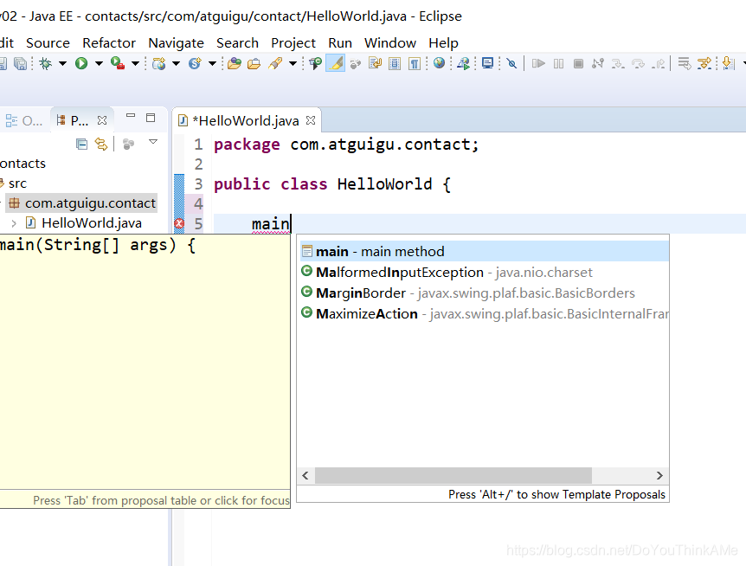Click the Step Return icon

pyautogui.click(x=659, y=63)
